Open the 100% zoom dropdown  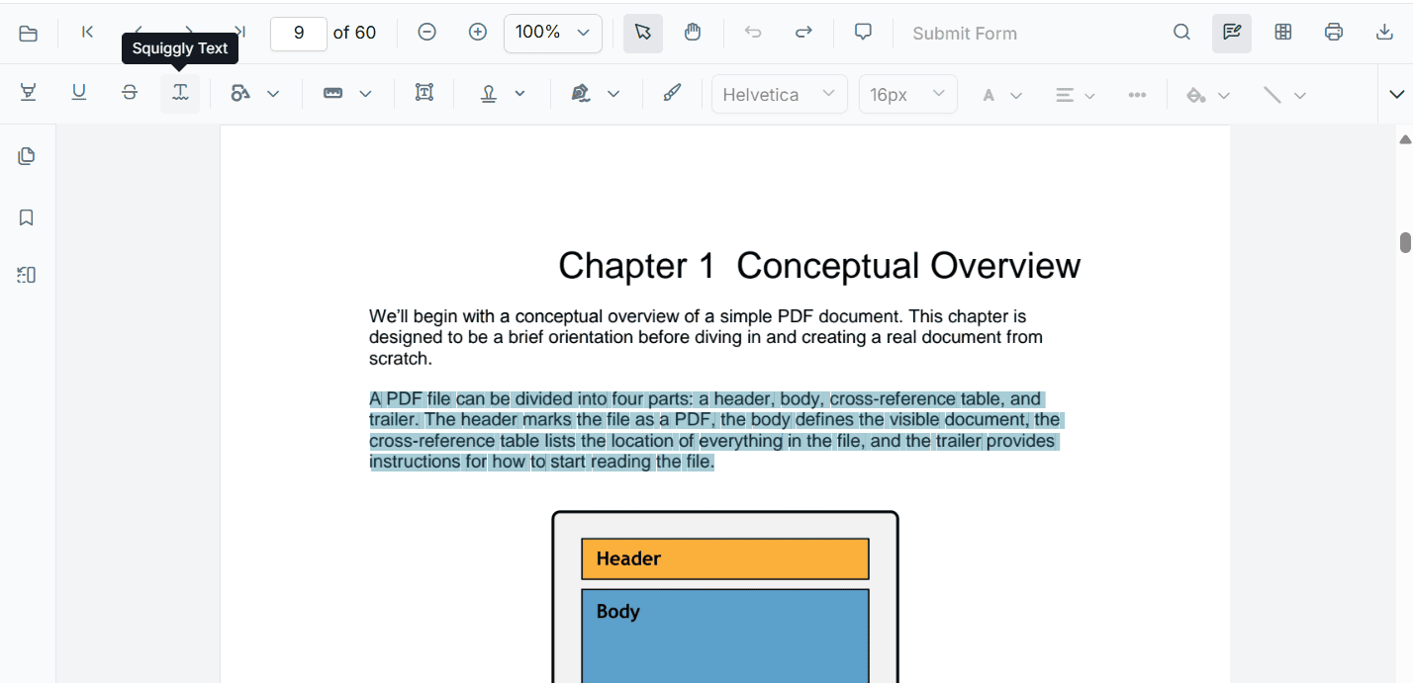pos(553,33)
